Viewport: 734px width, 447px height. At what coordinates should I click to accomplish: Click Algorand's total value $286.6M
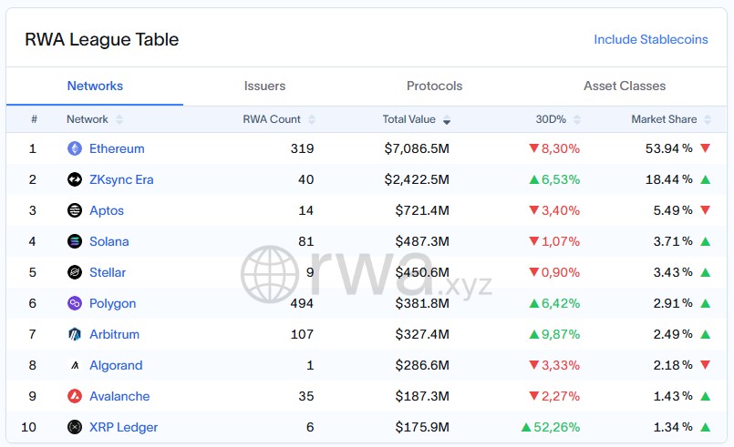point(422,365)
